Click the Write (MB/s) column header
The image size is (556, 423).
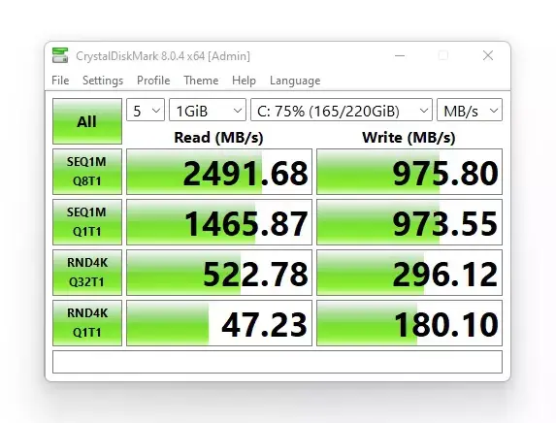[x=409, y=138]
